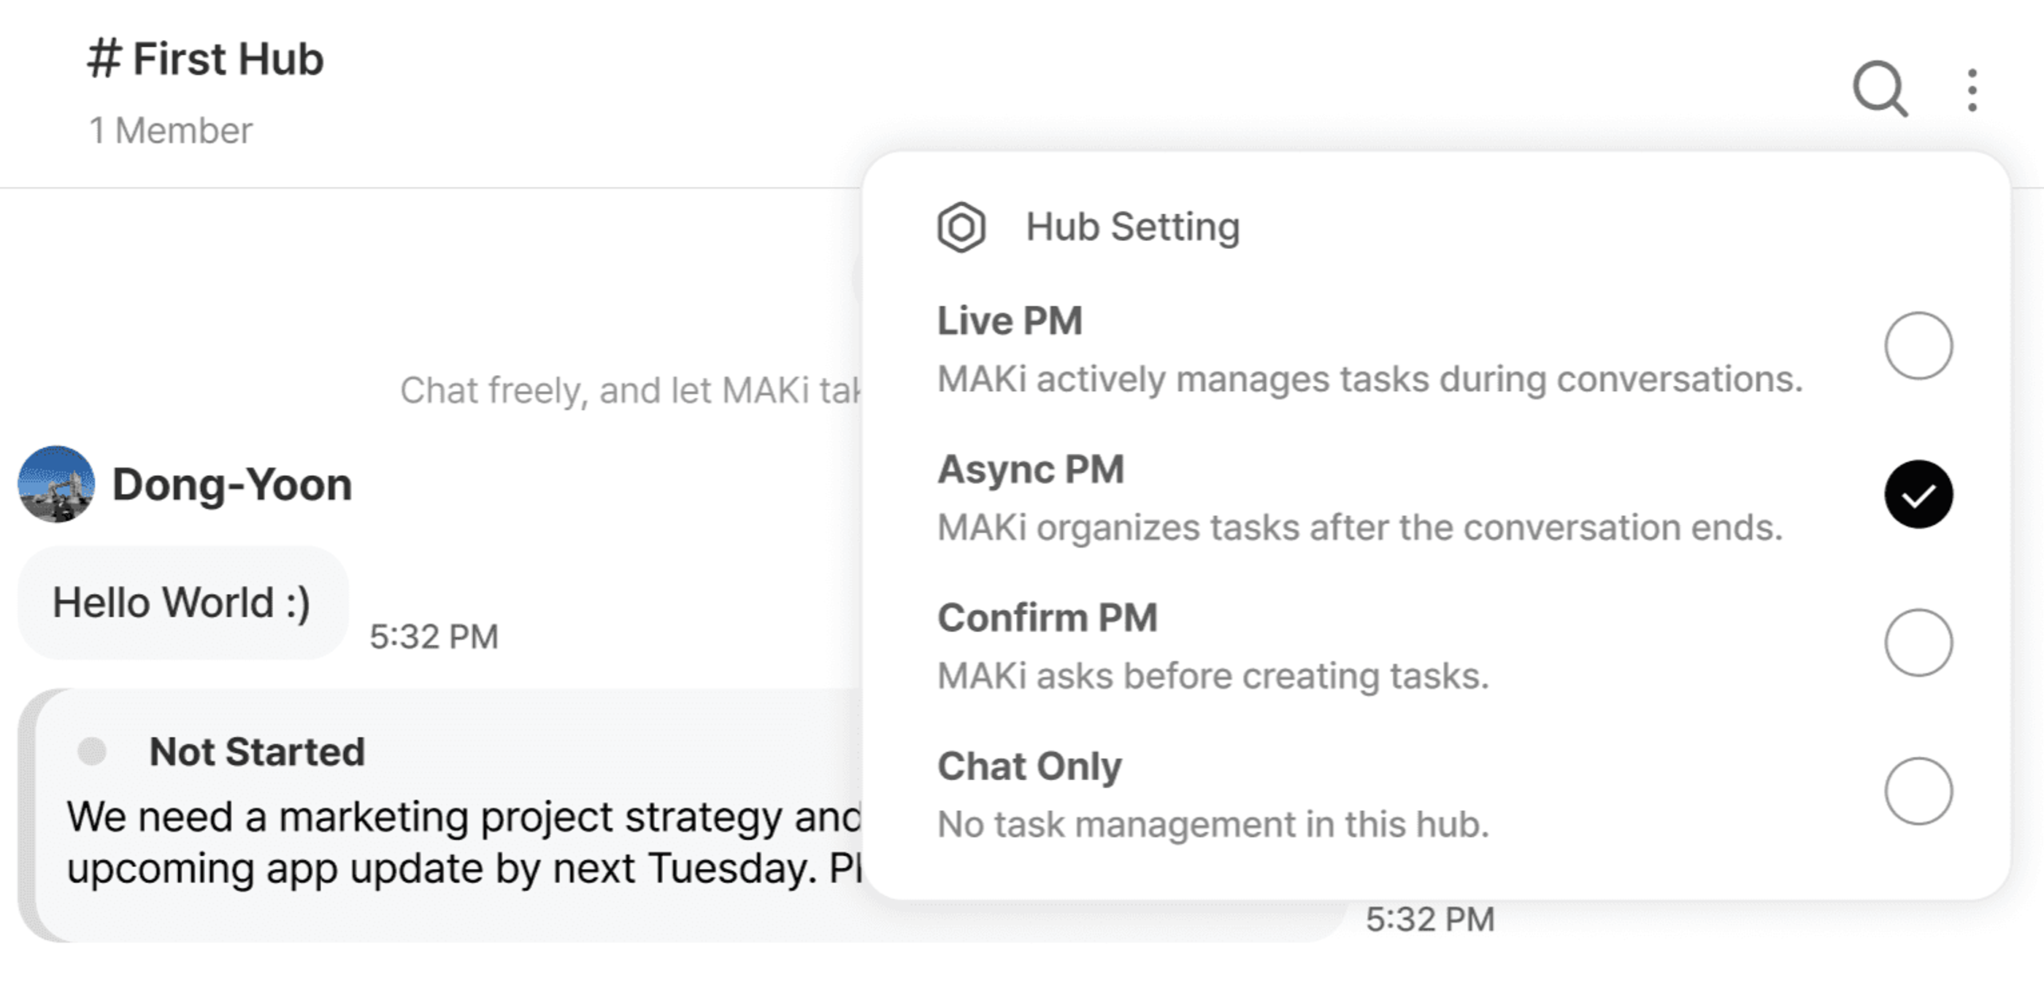Screen dimensions: 2044x1005
Task: Click the Dong-Yoon sender name
Action: tap(231, 484)
